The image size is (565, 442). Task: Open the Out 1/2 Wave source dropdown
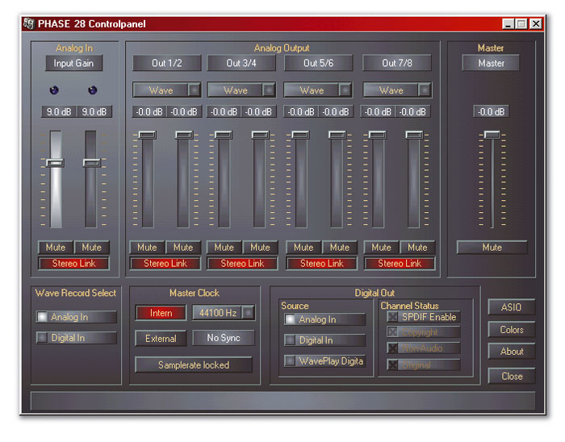[195, 90]
